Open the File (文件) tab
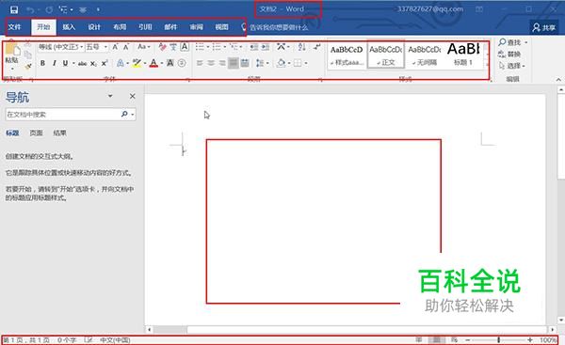 coord(15,27)
